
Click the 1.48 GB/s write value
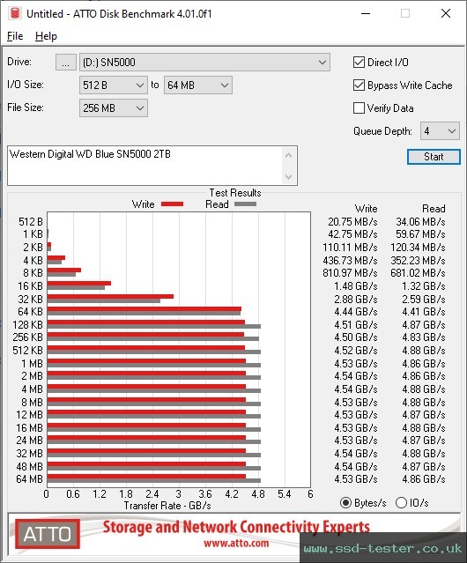(356, 286)
